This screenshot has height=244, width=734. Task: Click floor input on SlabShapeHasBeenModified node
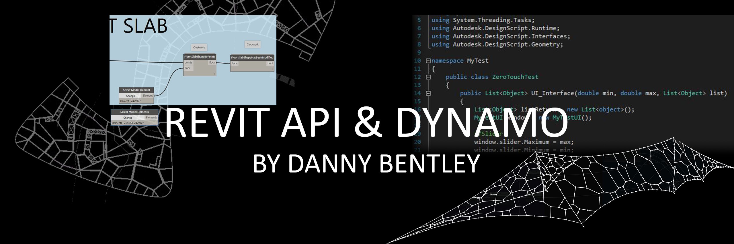235,64
